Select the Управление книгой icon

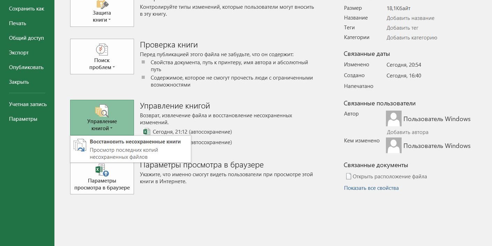(102, 110)
